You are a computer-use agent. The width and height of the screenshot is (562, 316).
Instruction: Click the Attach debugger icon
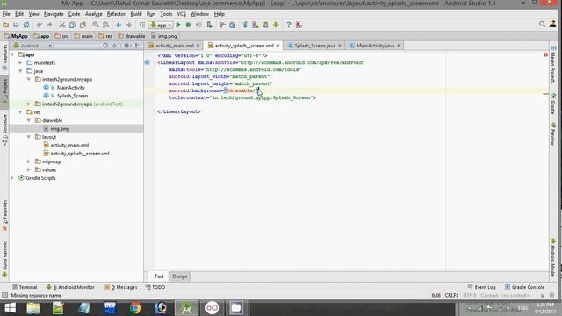[209, 25]
